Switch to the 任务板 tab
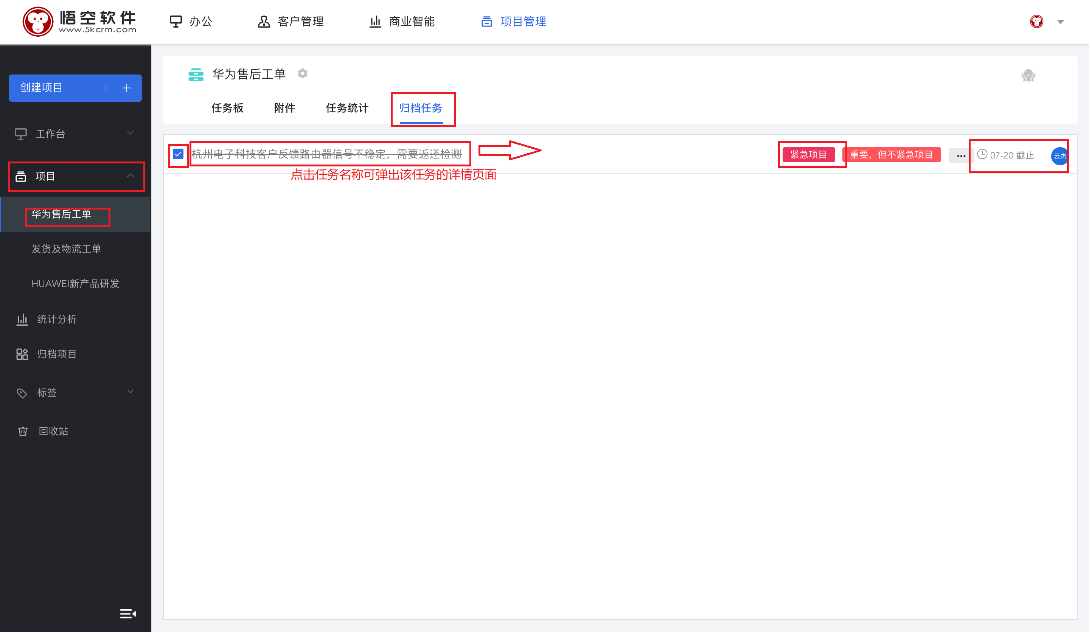 tap(227, 108)
